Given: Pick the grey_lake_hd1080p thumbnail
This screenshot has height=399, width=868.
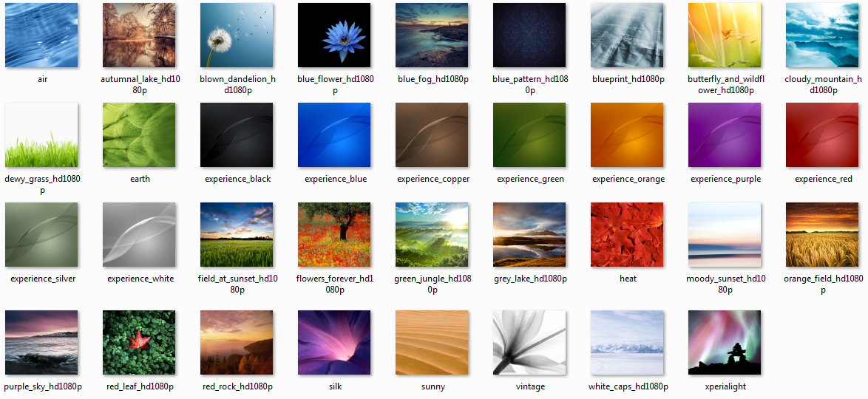Looking at the screenshot, I should click(530, 235).
